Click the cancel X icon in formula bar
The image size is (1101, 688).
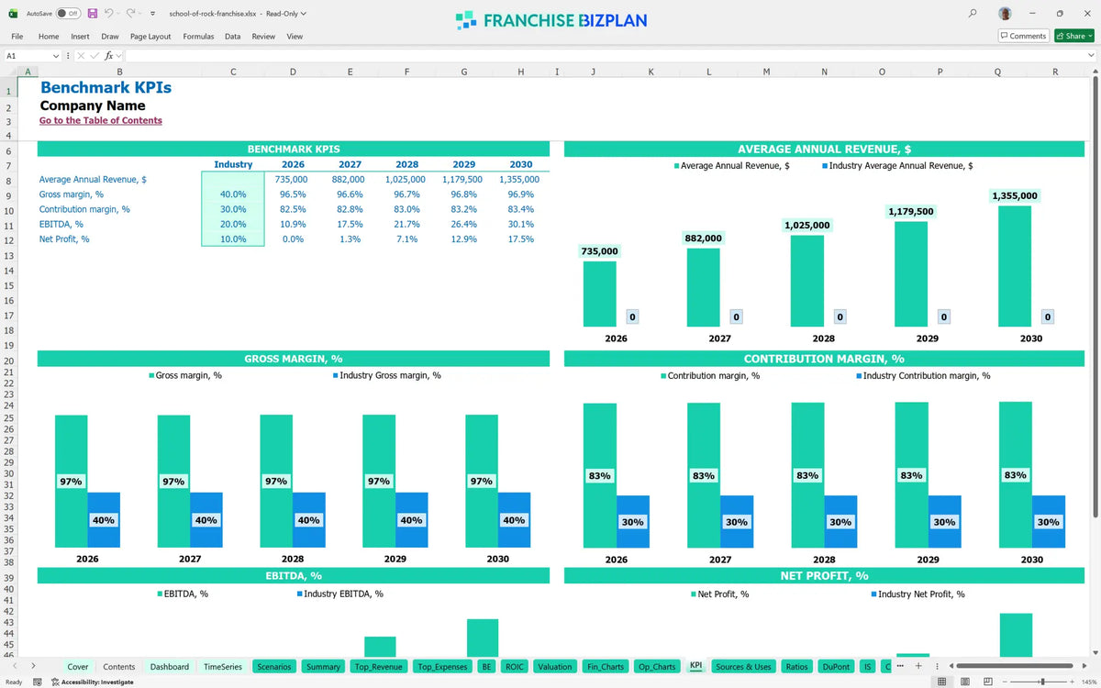coord(81,56)
